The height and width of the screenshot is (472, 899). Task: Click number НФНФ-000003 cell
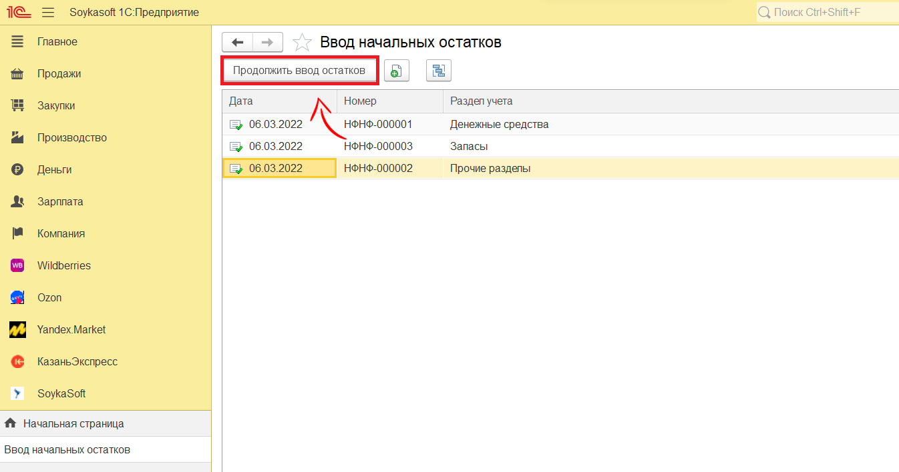pos(378,146)
